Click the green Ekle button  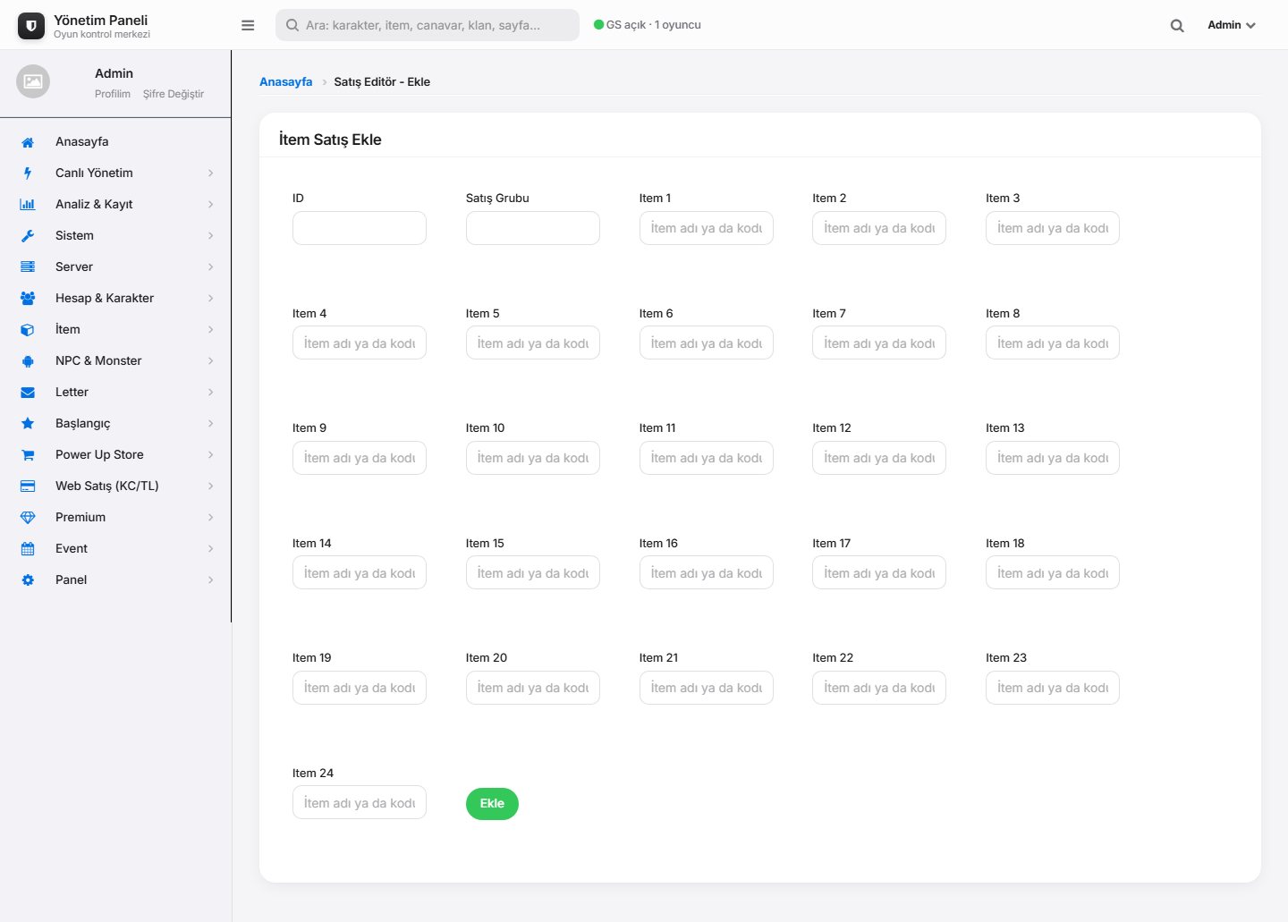492,803
